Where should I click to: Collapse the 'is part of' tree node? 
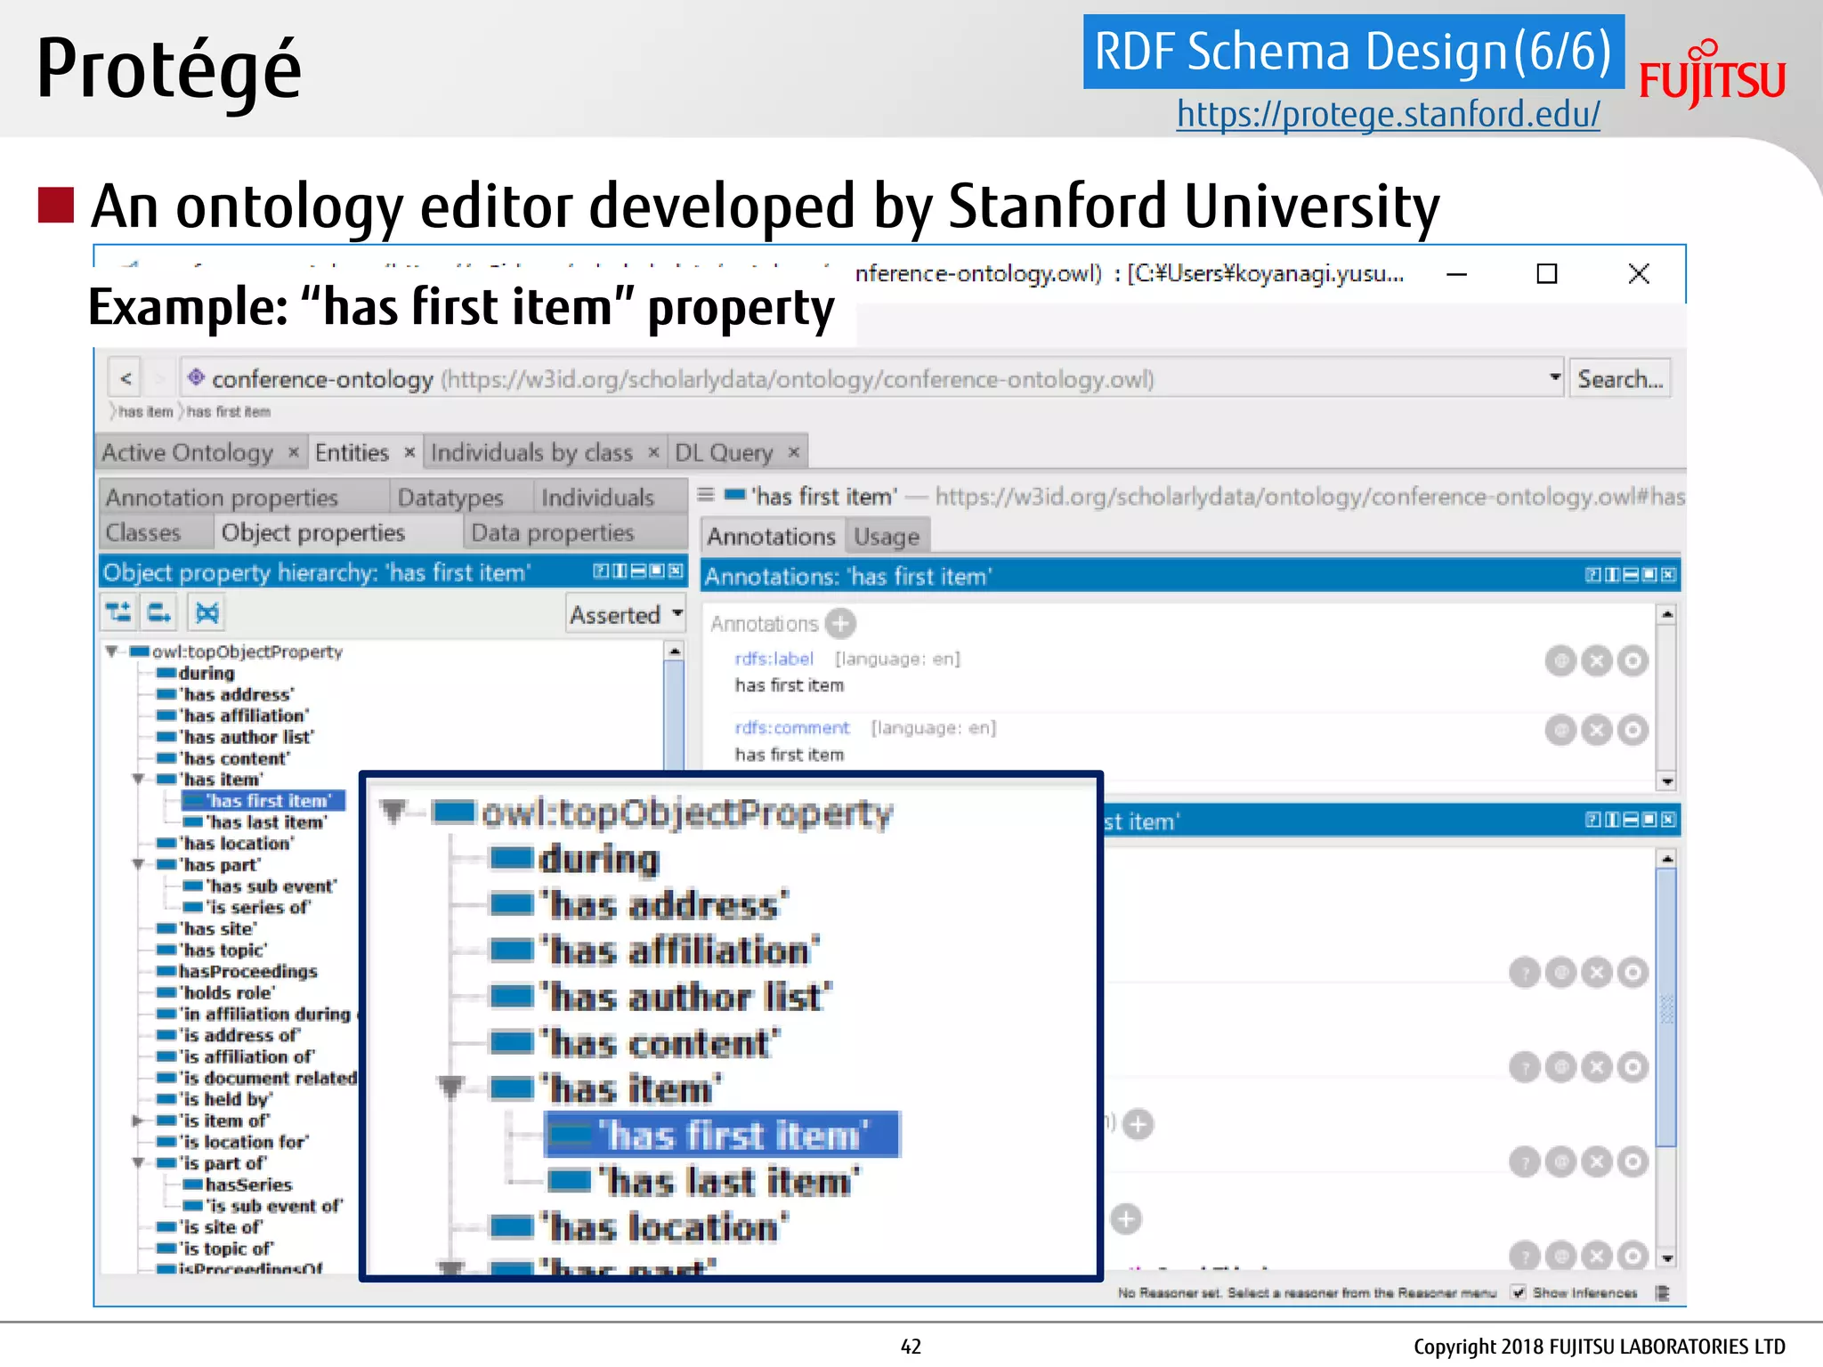[x=138, y=1163]
